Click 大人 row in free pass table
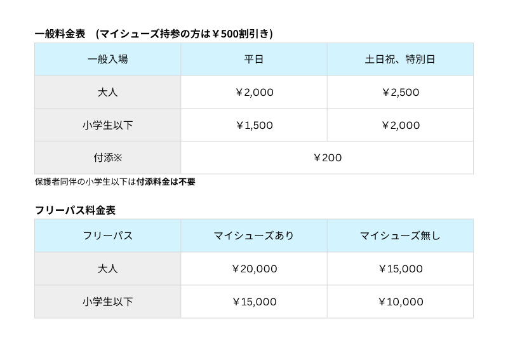Viewport: 508px width, 346px height. 107,269
